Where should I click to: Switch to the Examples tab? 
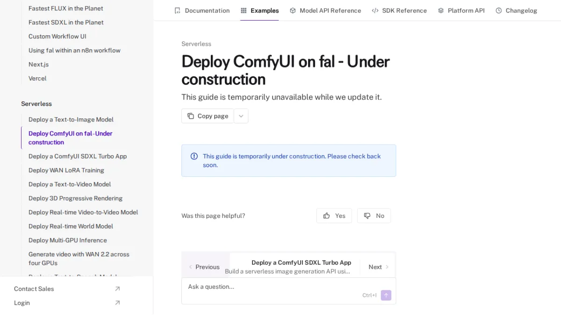click(x=260, y=10)
